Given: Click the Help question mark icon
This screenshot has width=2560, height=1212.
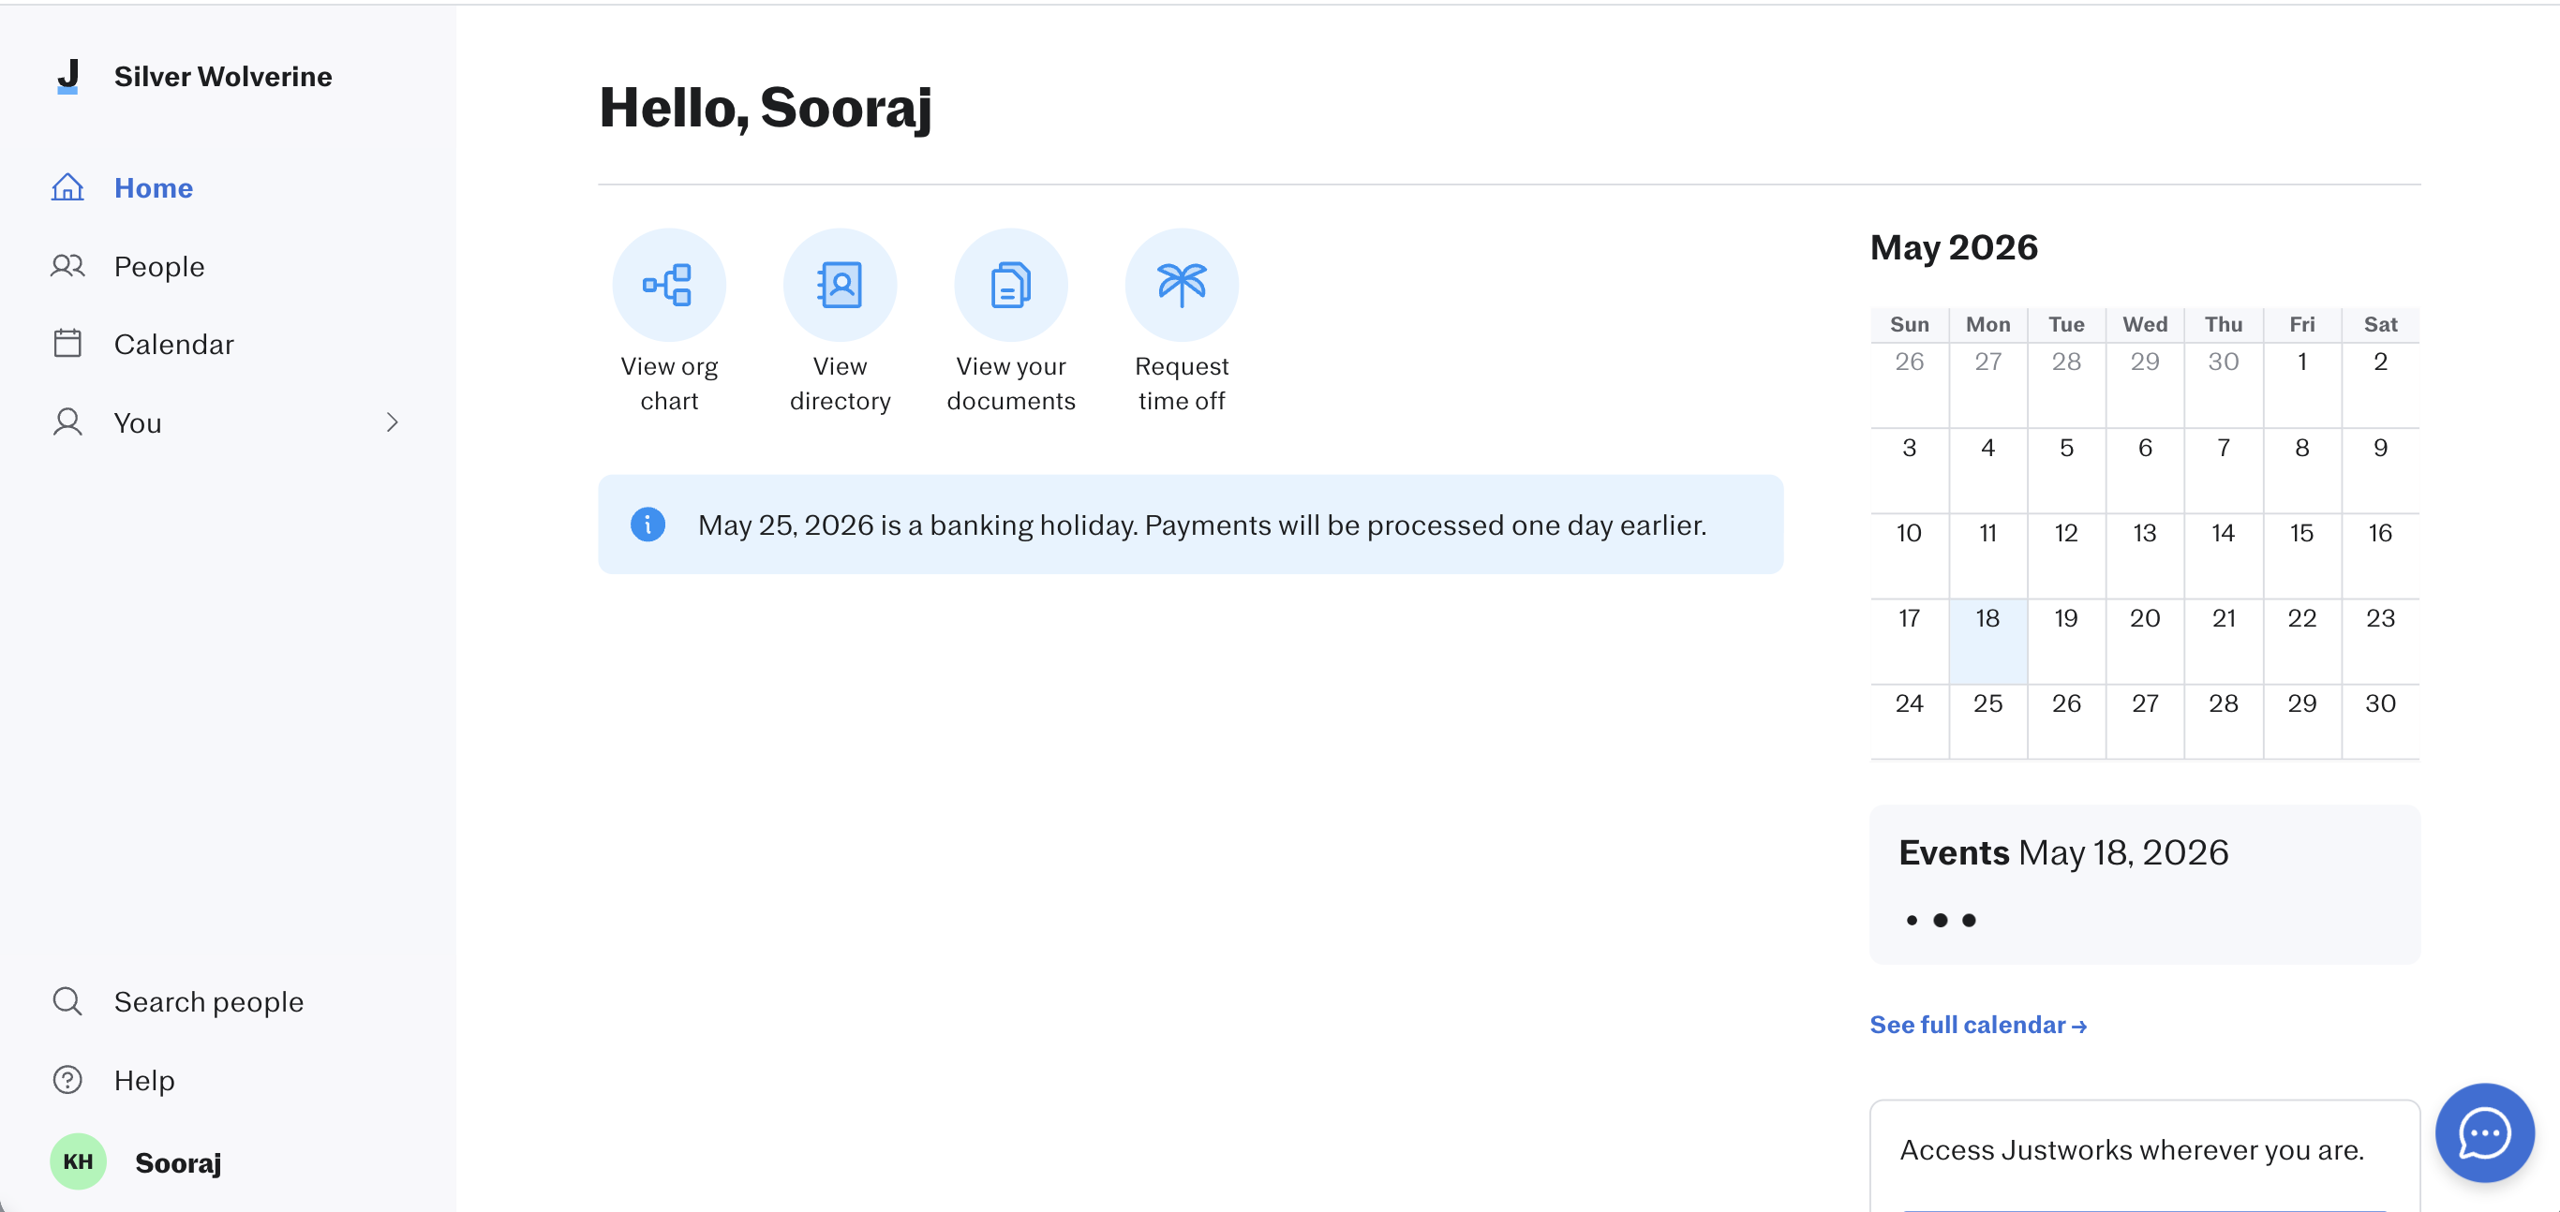Looking at the screenshot, I should 67,1080.
